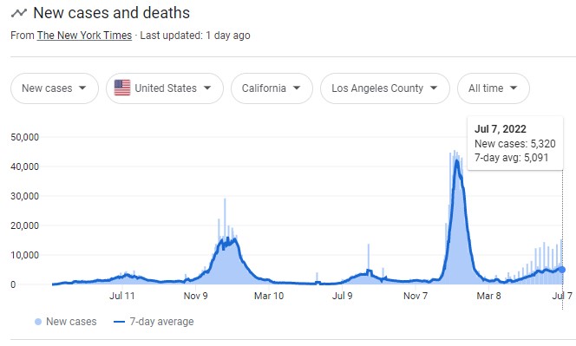Open the All time range dropdown
The height and width of the screenshot is (346, 576).
click(x=494, y=88)
